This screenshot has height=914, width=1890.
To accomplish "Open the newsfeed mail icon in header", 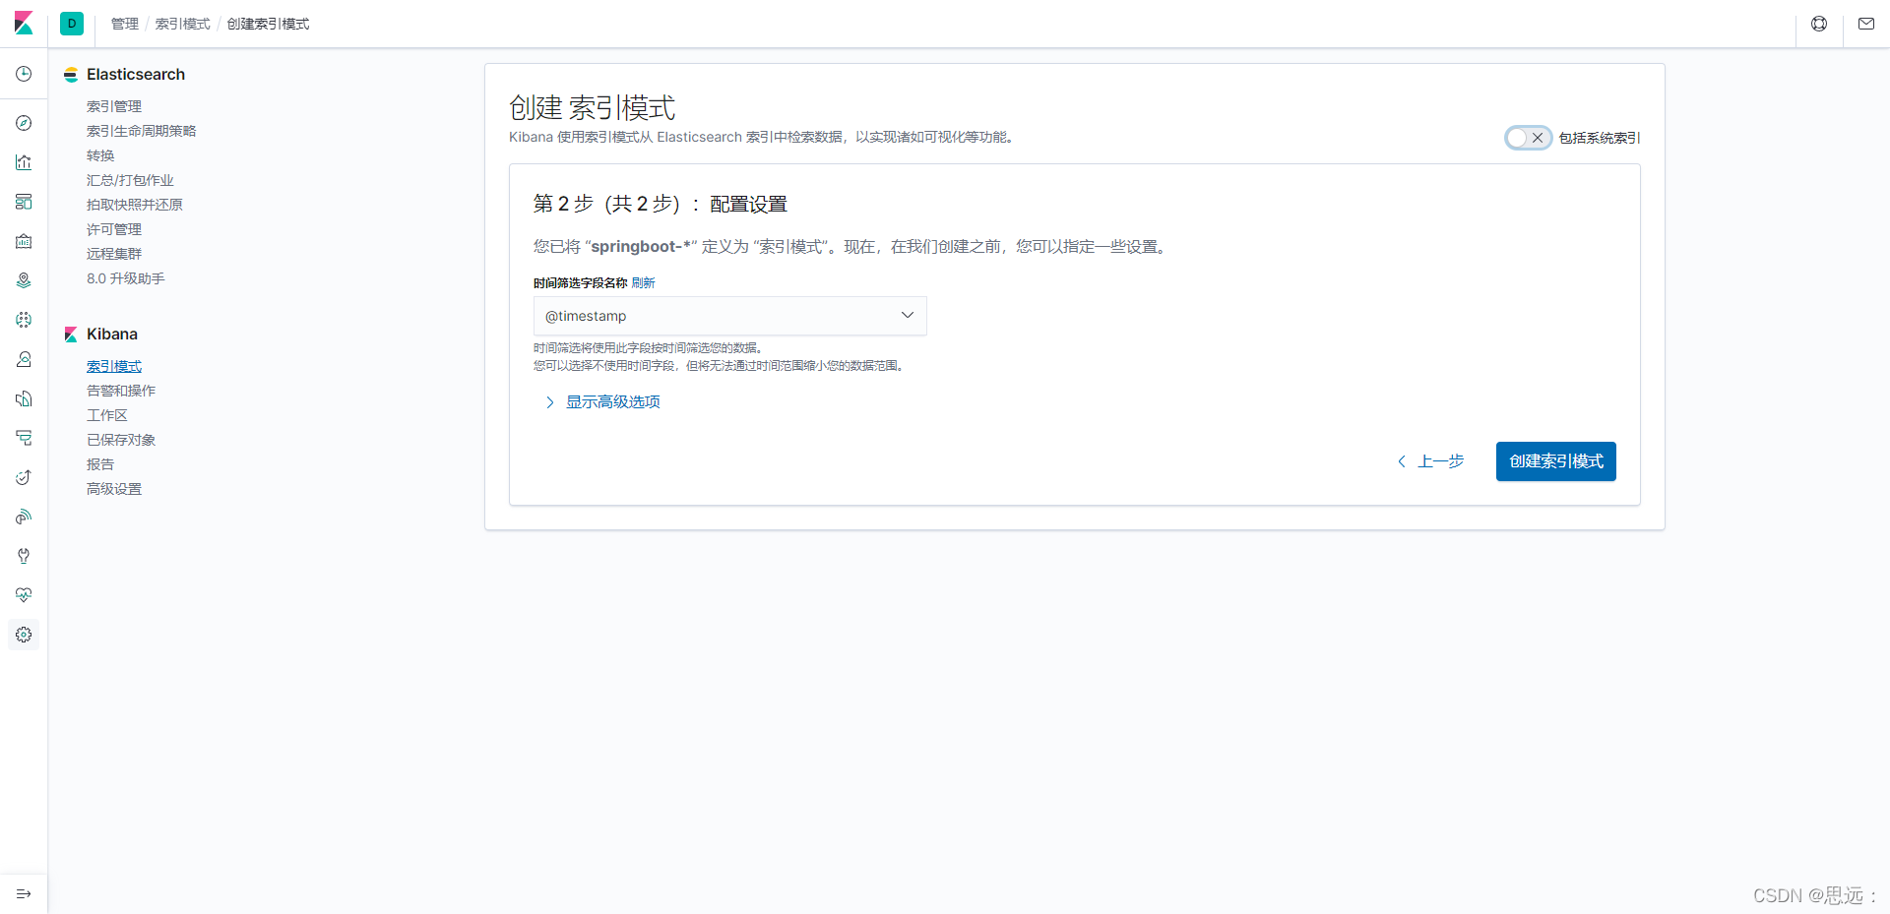I will pyautogui.click(x=1865, y=24).
